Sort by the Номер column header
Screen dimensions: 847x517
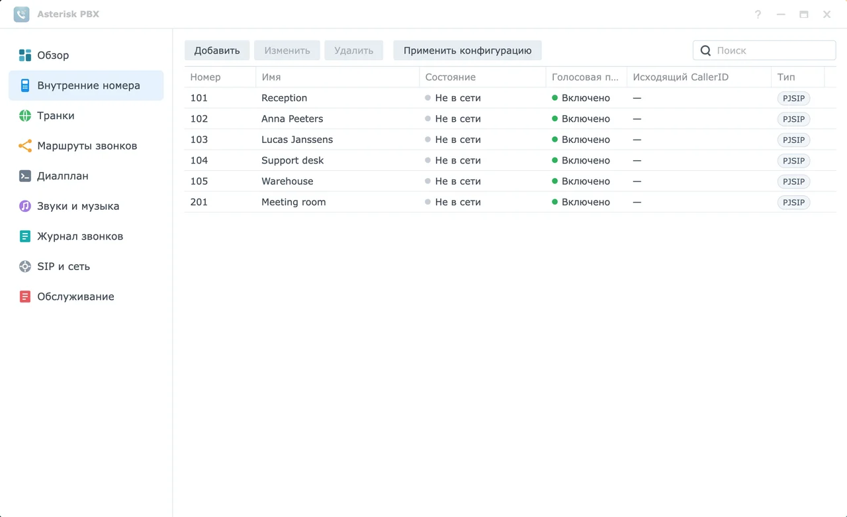pos(220,77)
